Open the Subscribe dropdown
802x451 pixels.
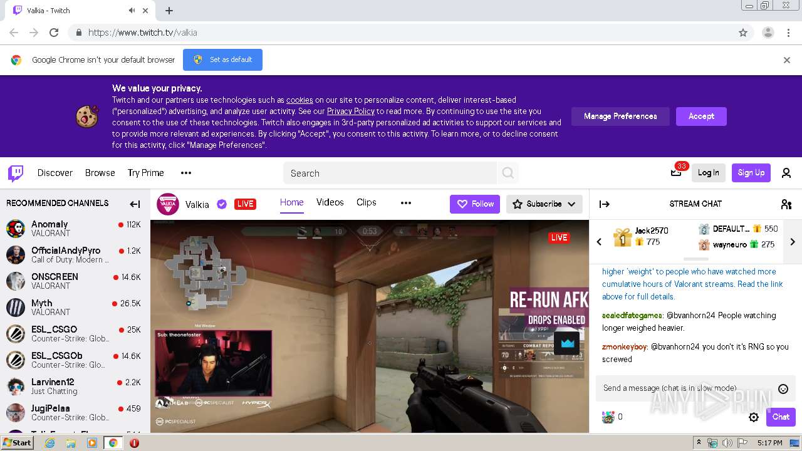tap(544, 204)
